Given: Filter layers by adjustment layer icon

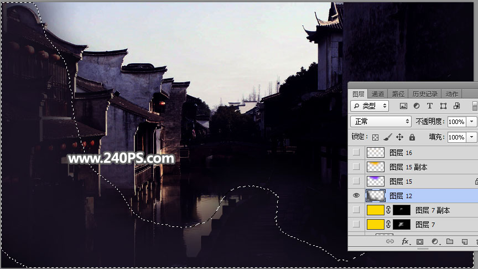Looking at the screenshot, I should [x=417, y=106].
